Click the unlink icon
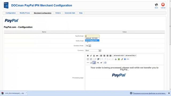Screen dimensions: 171x96 pos(112,59)
